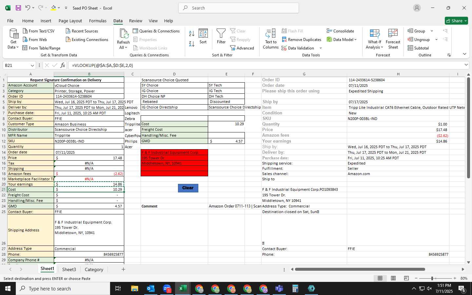
Task: Click the blue Clear button
Action: tap(188, 188)
